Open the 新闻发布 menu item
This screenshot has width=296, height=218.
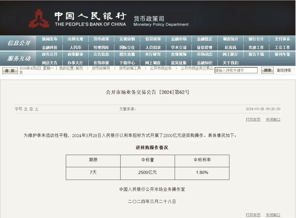point(50,39)
